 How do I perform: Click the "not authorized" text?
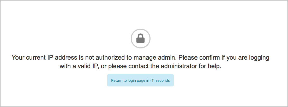tap(105, 58)
